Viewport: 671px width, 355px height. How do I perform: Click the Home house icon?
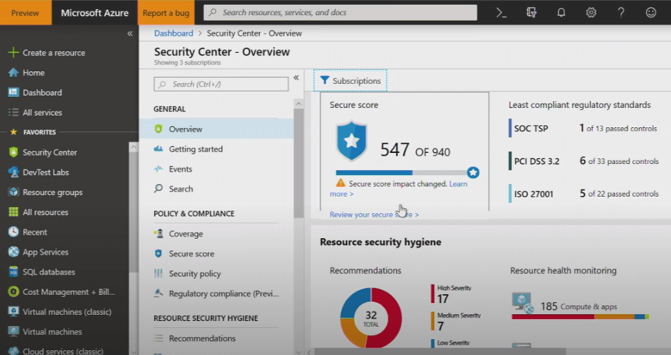coord(13,73)
